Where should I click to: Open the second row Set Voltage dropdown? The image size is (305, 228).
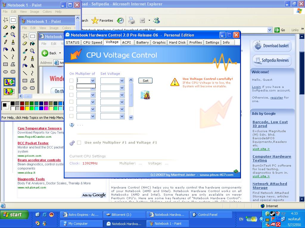tap(122, 88)
